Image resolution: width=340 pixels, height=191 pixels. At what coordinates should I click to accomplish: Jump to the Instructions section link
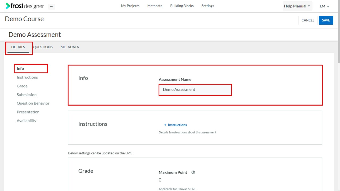[27, 77]
